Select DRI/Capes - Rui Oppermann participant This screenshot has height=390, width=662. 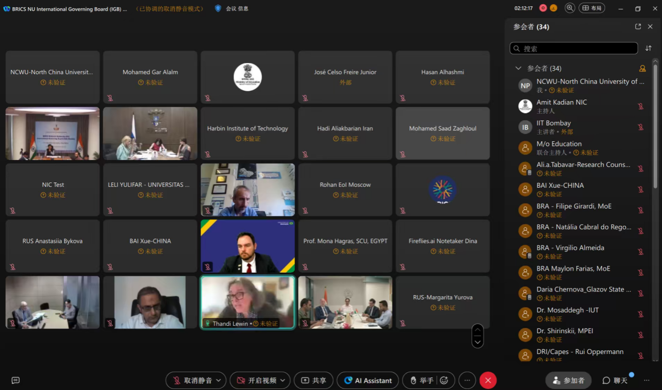[x=581, y=355]
